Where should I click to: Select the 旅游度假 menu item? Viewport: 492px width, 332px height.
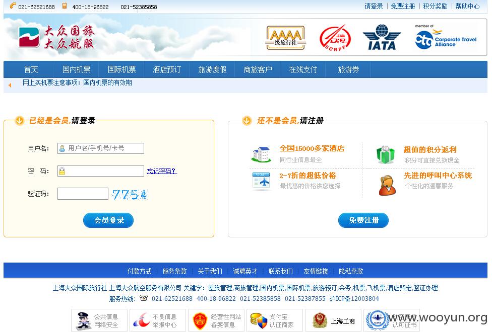(212, 69)
